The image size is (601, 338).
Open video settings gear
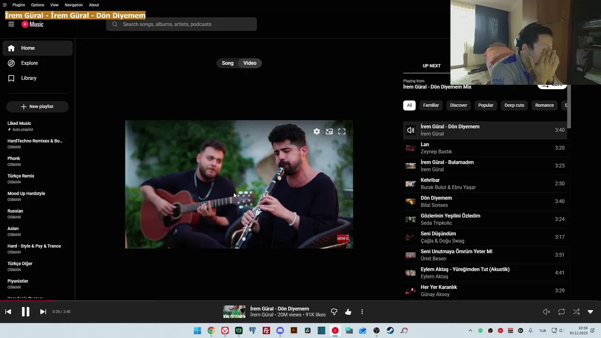(x=316, y=131)
